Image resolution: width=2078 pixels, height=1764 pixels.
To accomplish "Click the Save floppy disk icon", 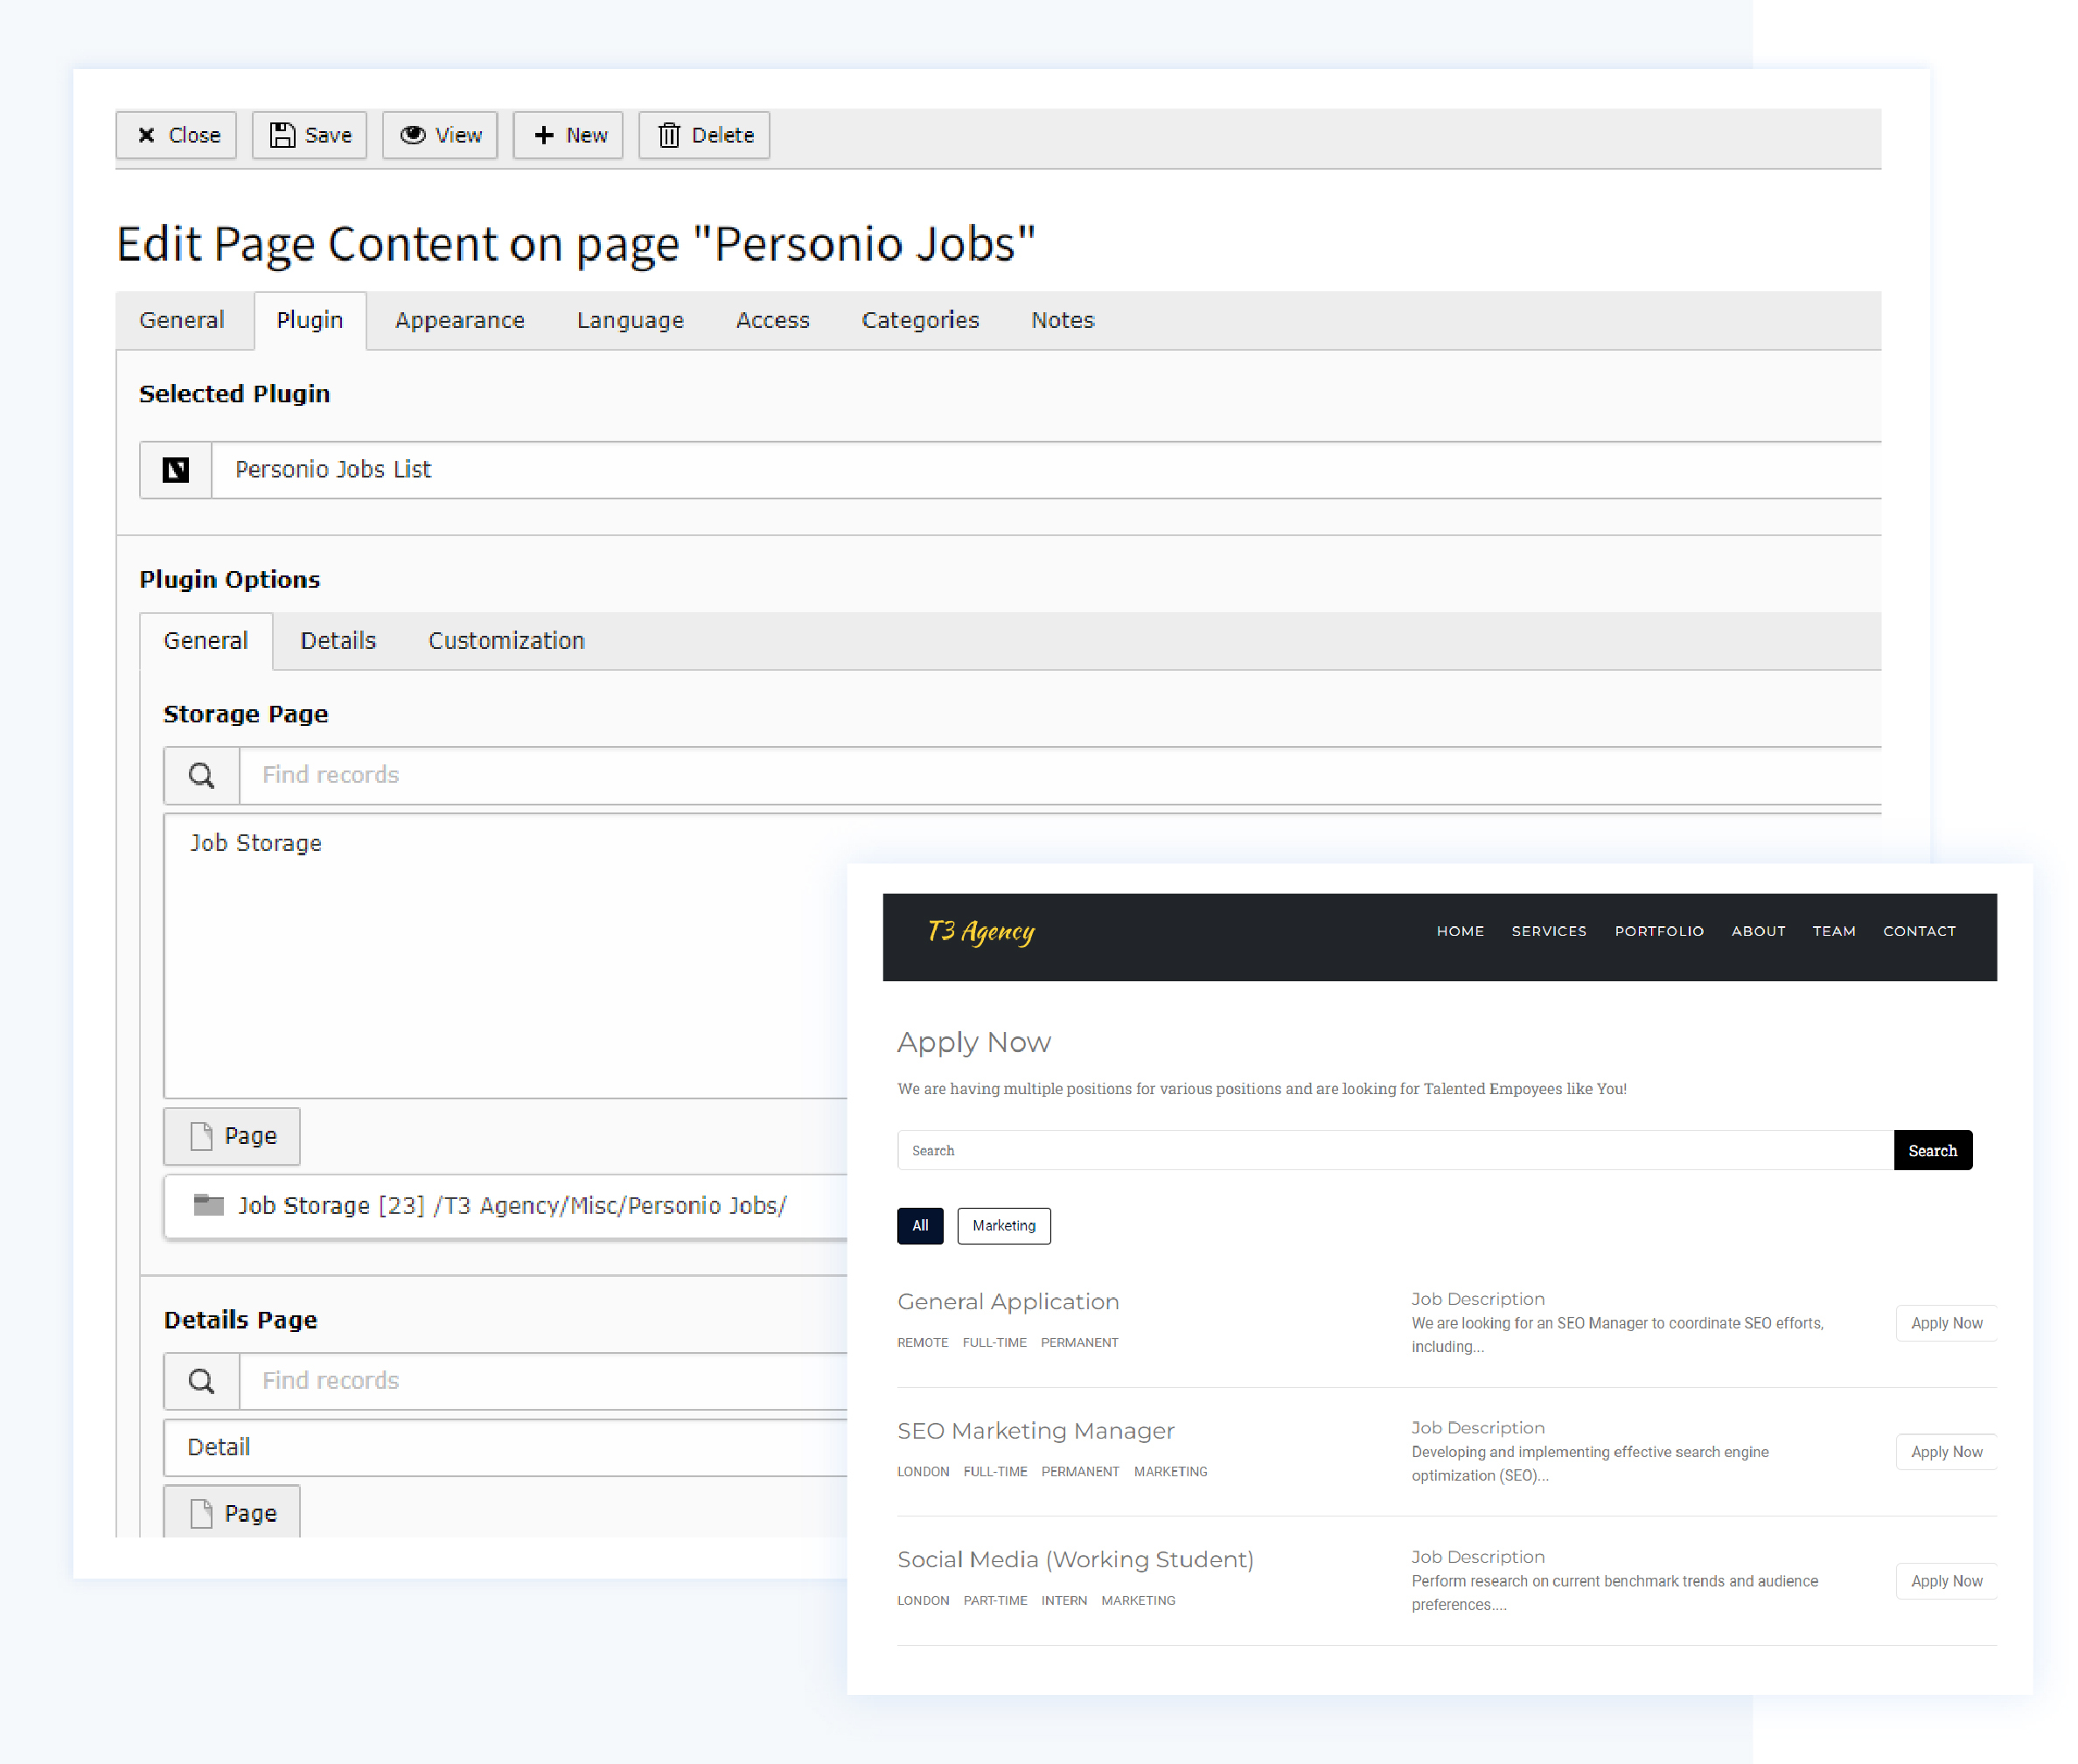I will 283,135.
